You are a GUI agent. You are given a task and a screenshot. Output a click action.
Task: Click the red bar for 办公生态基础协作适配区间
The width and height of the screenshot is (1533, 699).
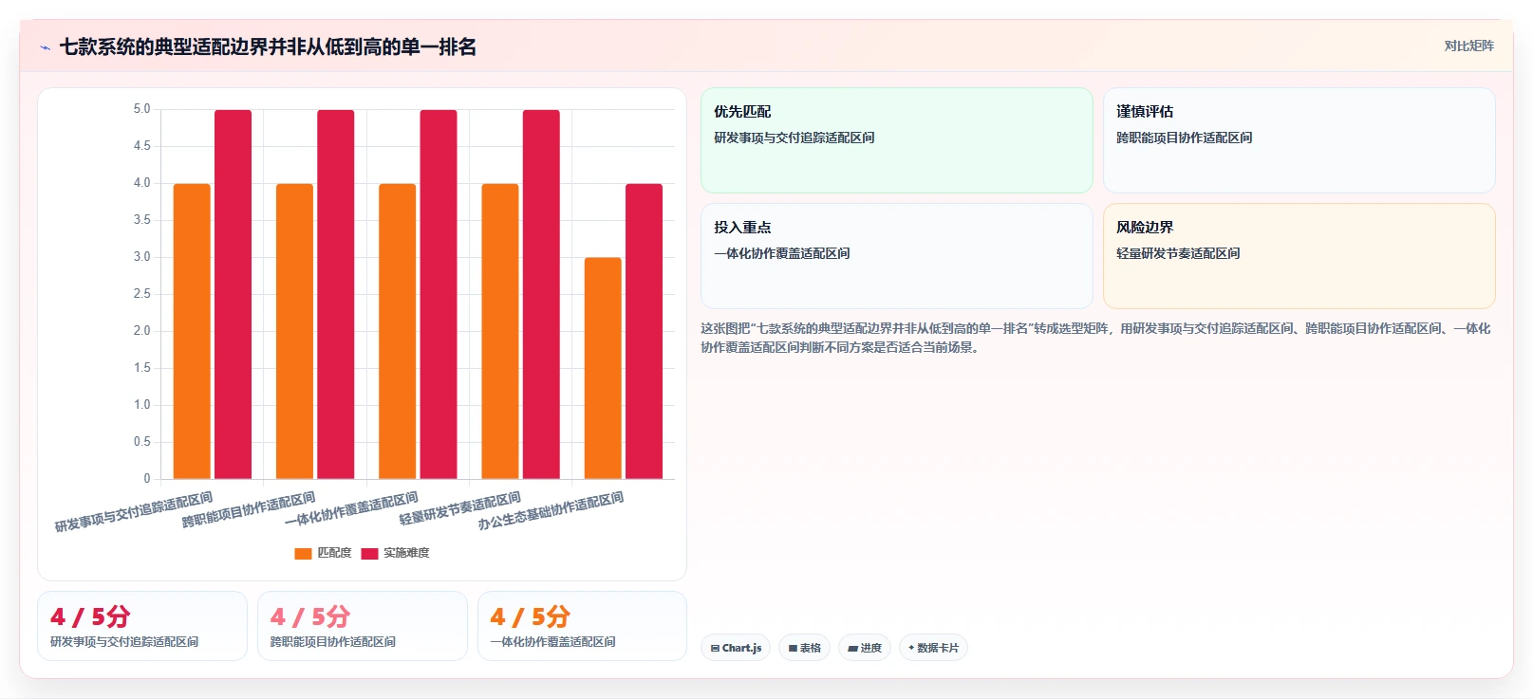[644, 331]
